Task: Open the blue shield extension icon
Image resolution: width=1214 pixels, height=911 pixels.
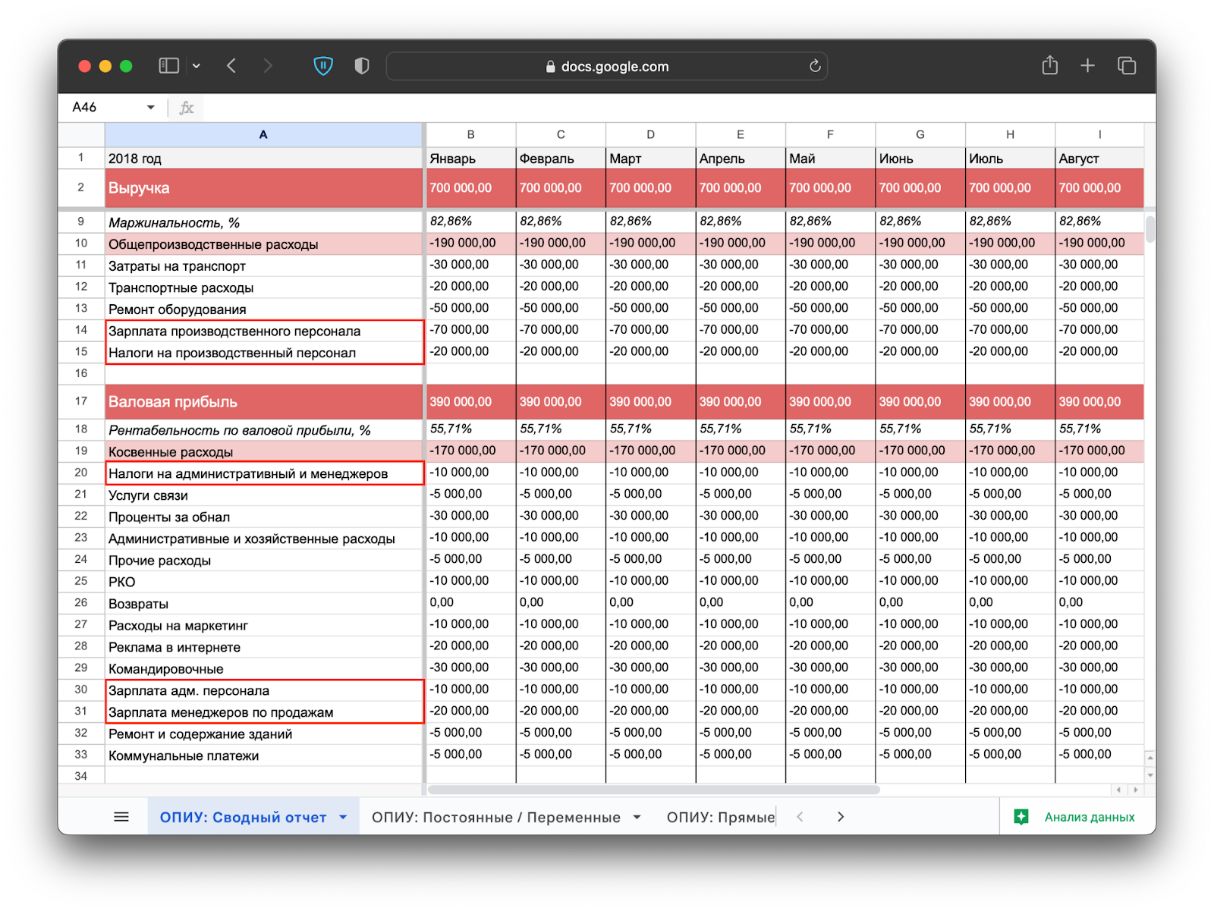Action: coord(323,66)
